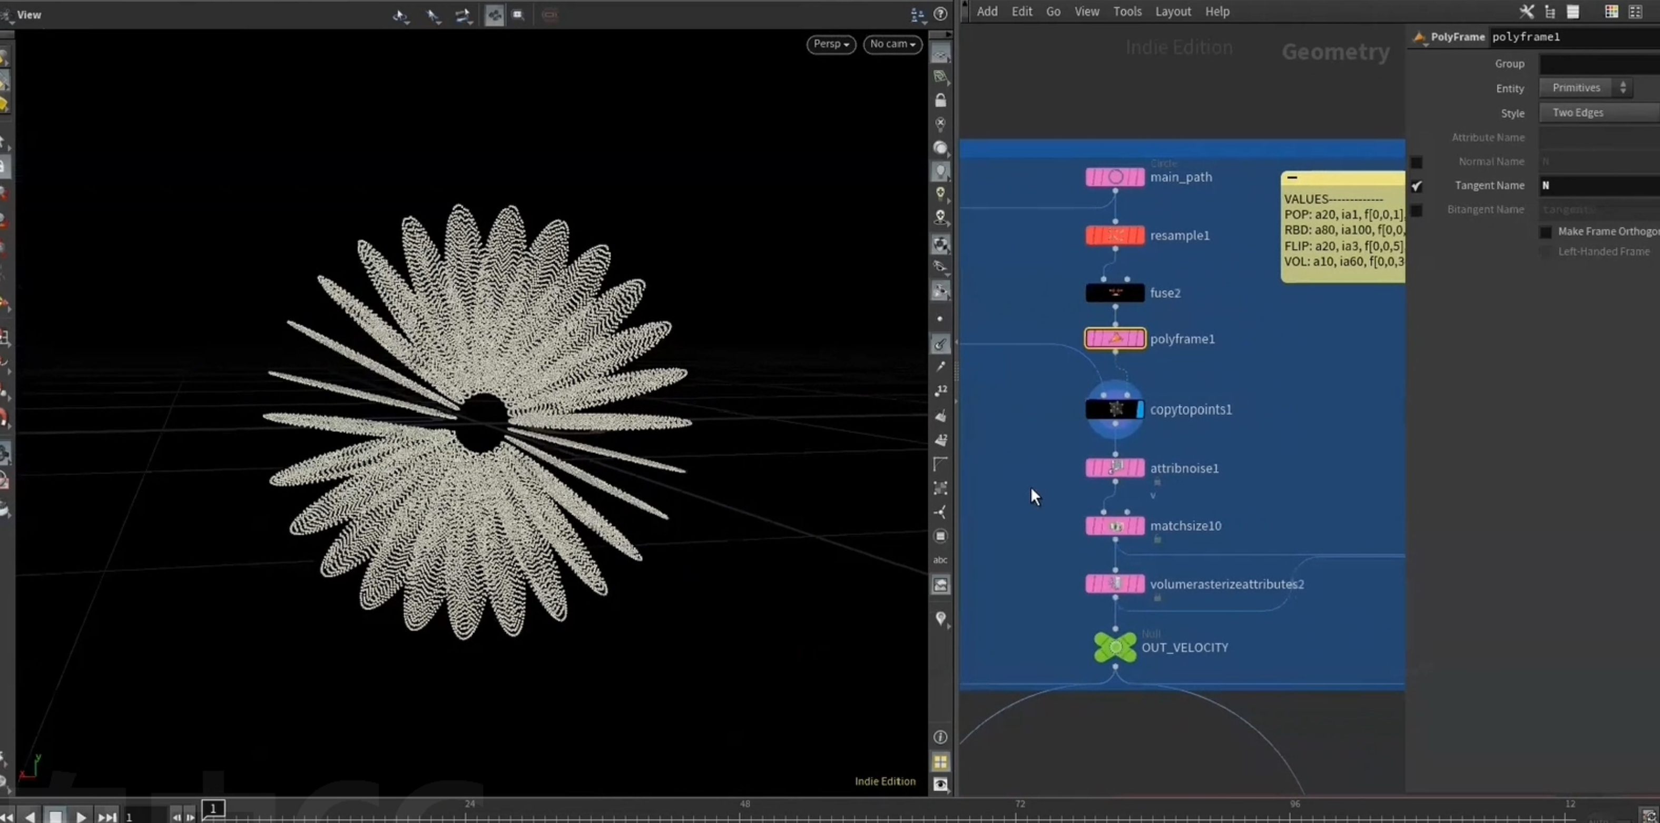Click the polyframe1 node icon
The image size is (1660, 823).
tap(1115, 338)
